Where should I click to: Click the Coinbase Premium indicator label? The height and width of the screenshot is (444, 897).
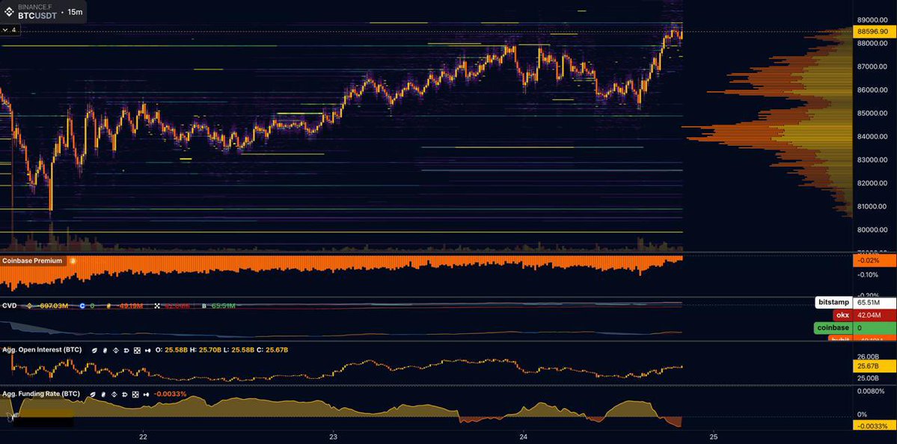point(31,261)
